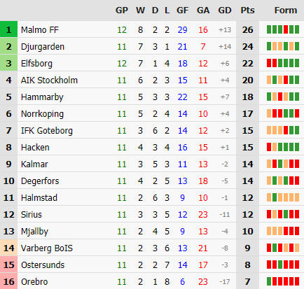Screen dimensions: 304x289
Task: Click Orebro's only green form bar
Action: (x=269, y=281)
